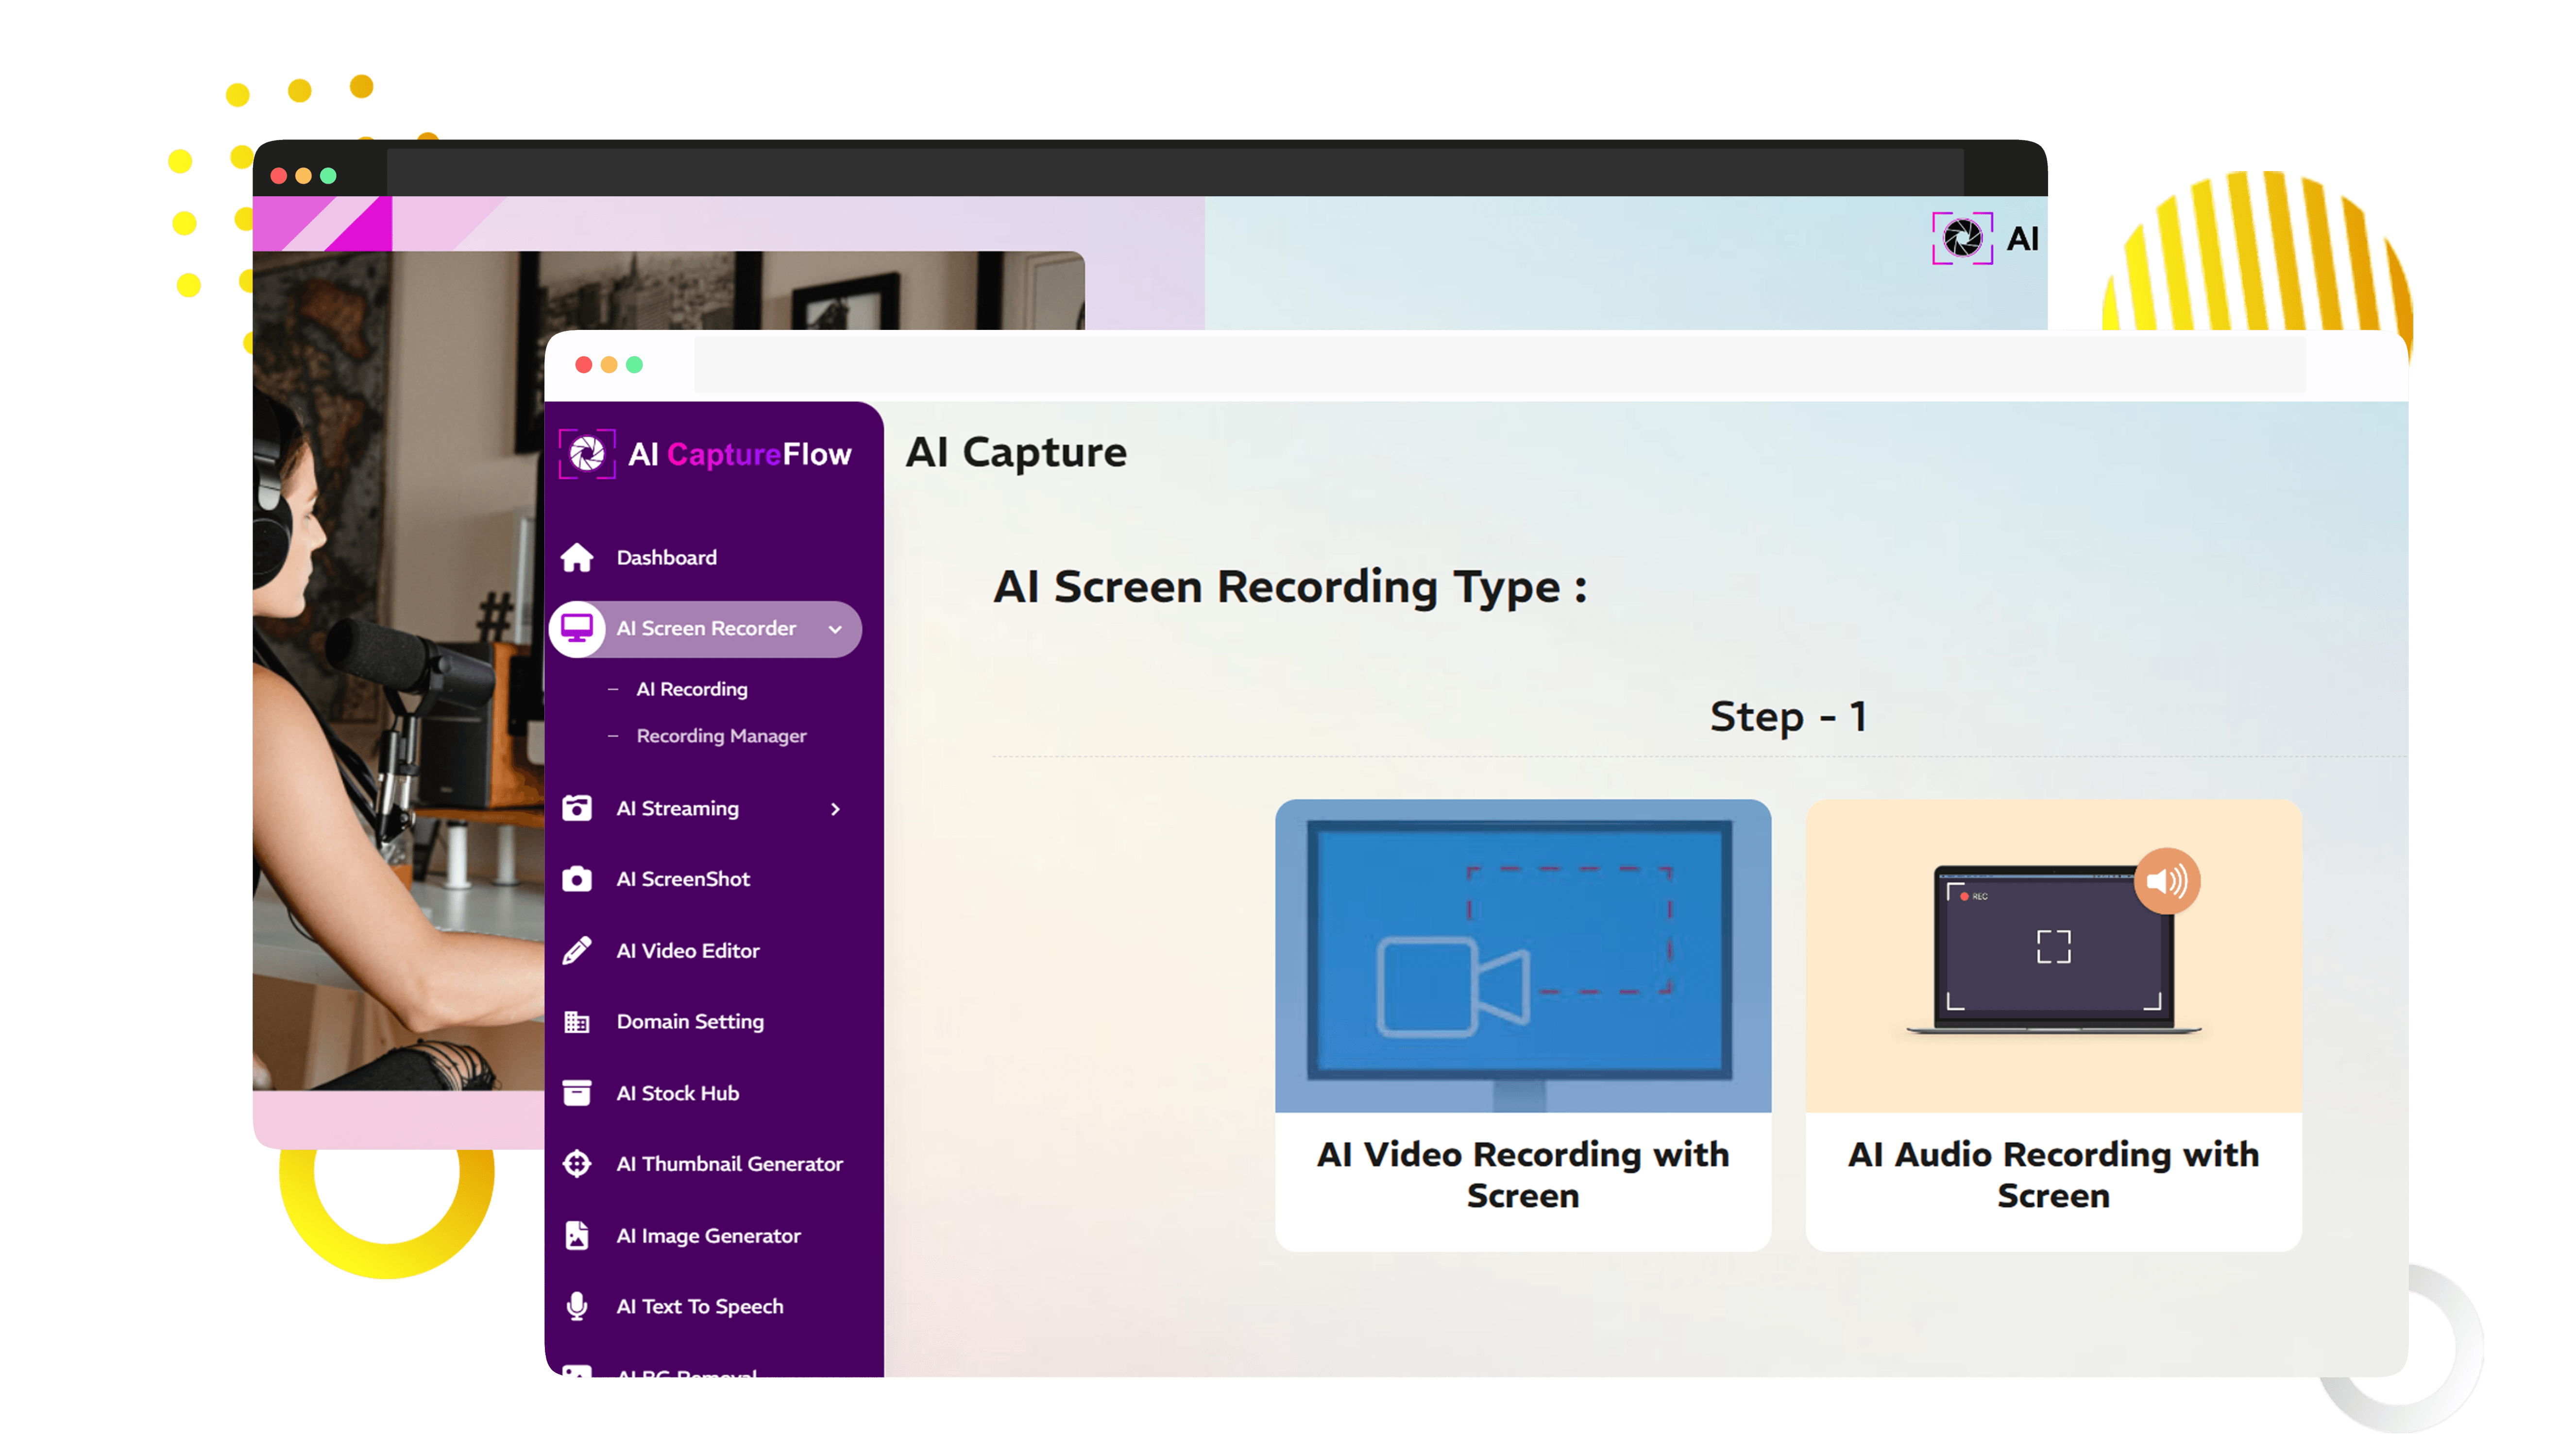Open AI Thumbnail Generator in the sidebar

[729, 1164]
